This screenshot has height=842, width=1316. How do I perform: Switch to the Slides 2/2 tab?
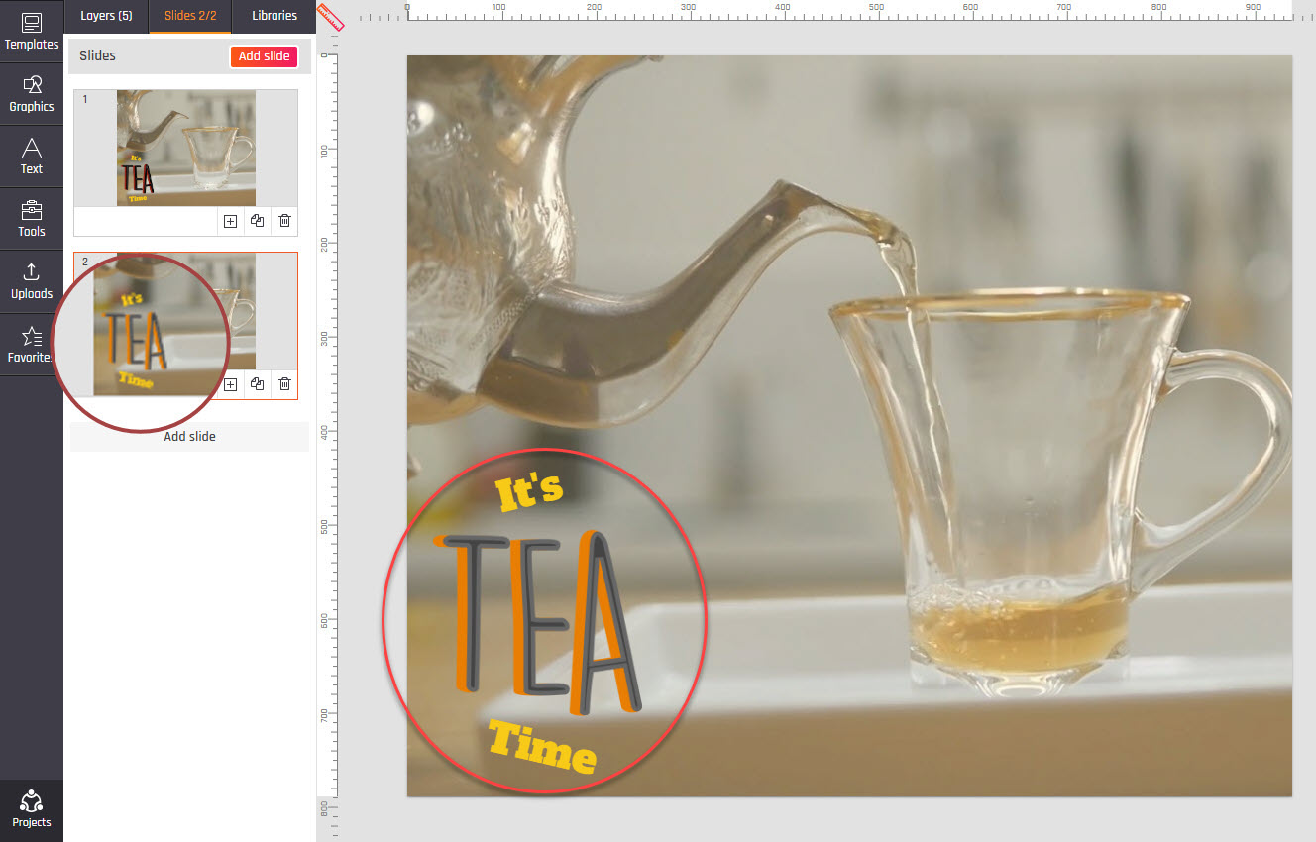(x=190, y=16)
